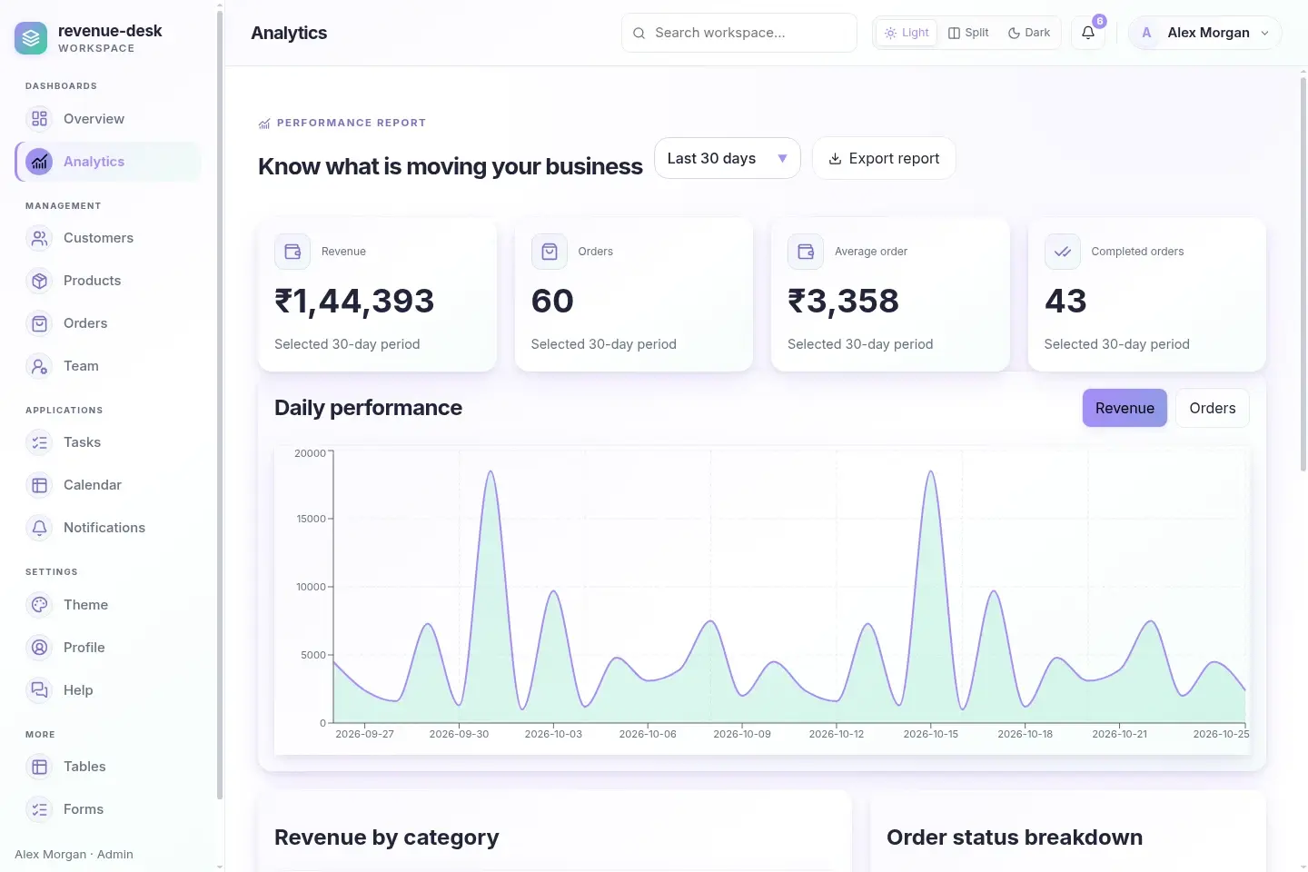Viewport: 1308px width, 872px height.
Task: Click the Orders card shopping bag icon
Action: tap(549, 252)
